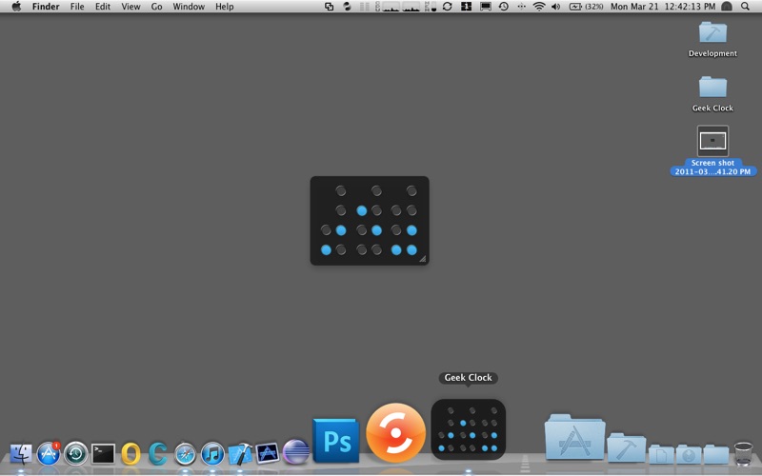Screen dimensions: 762x476
Task: Open the orange circular app in Dock
Action: coord(395,433)
